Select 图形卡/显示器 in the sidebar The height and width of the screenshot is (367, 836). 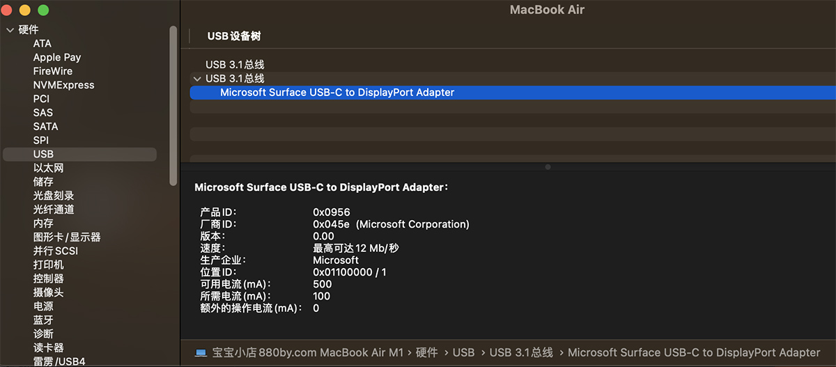point(67,237)
